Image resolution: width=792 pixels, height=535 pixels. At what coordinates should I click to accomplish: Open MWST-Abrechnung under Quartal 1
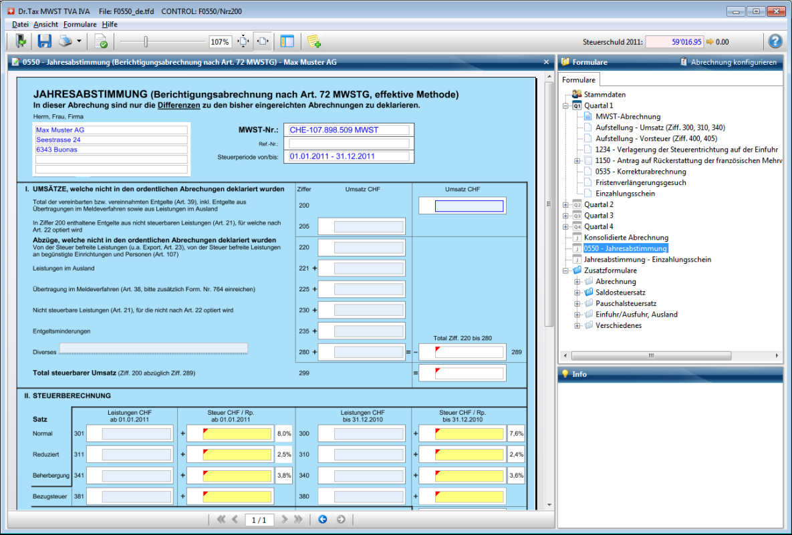click(x=628, y=117)
